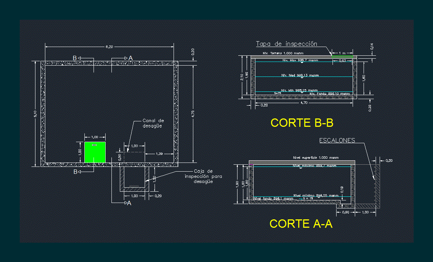Select the CORTE A-A title text
This screenshot has width=433, height=262.
301,224
